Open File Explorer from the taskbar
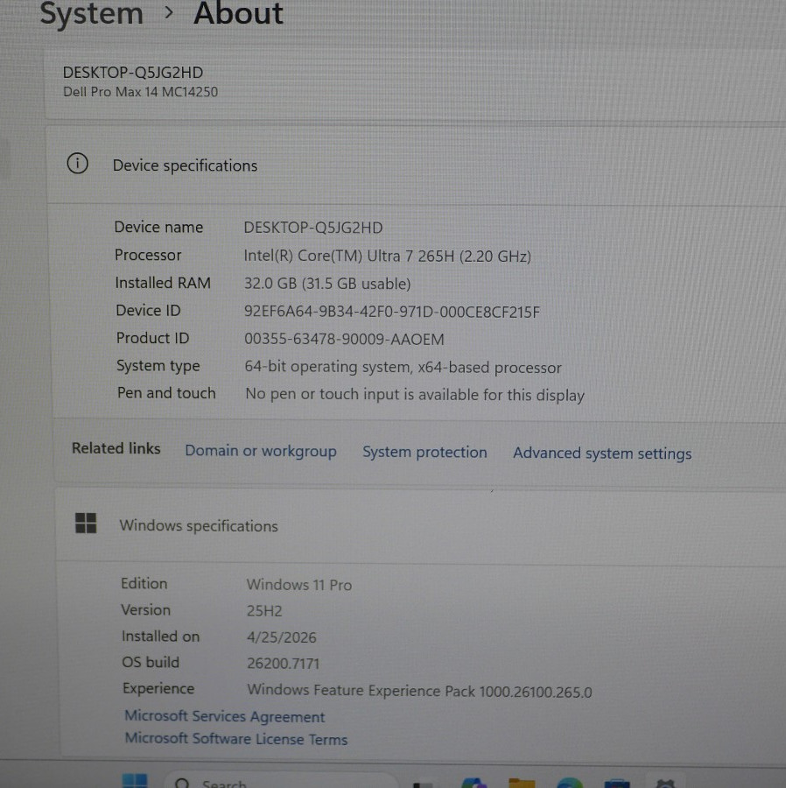 (522, 783)
